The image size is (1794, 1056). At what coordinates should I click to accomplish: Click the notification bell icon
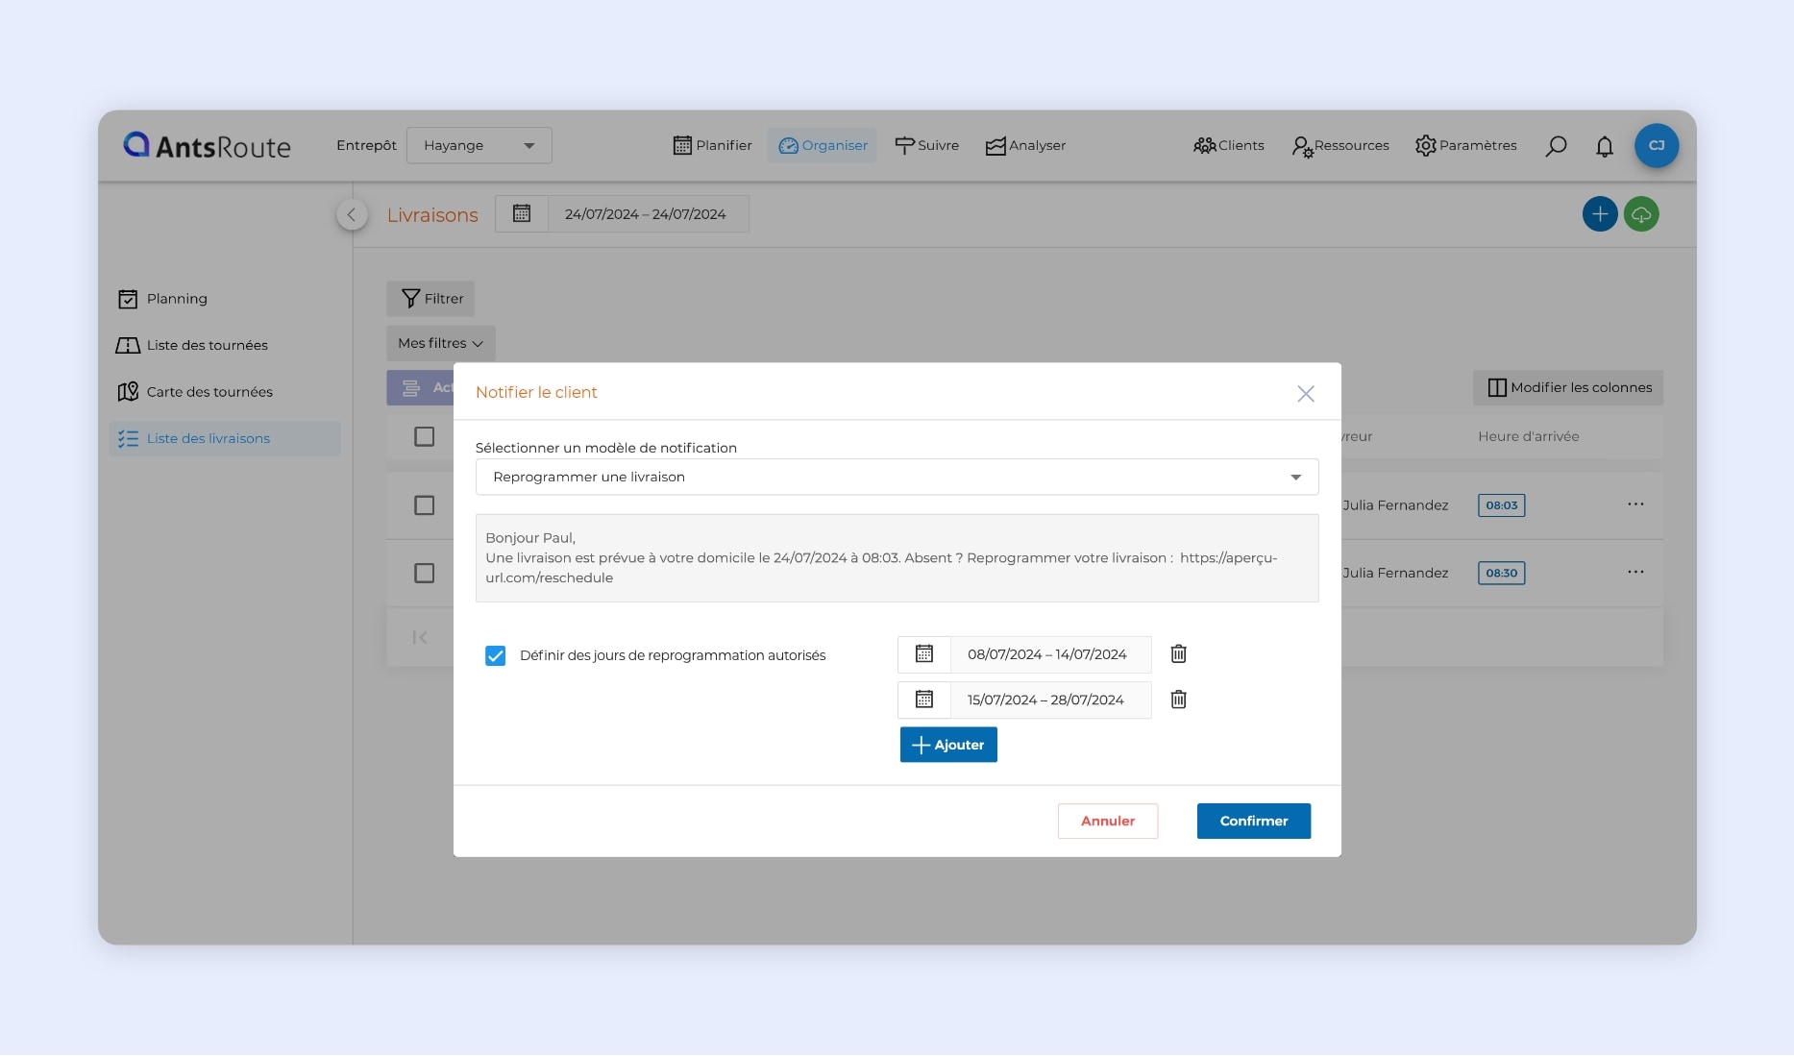coord(1604,146)
